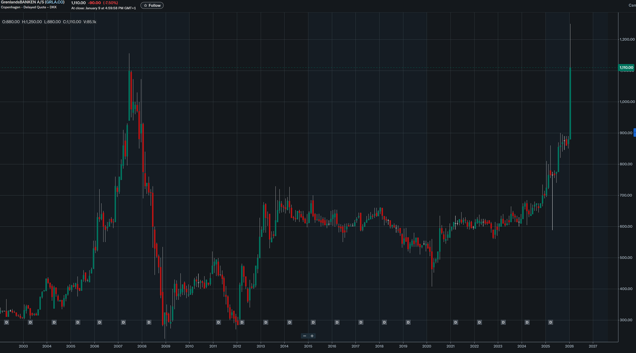This screenshot has width=636, height=353.
Task: Click the GrønlandsBANKEN A/S company name
Action: (x=22, y=3)
